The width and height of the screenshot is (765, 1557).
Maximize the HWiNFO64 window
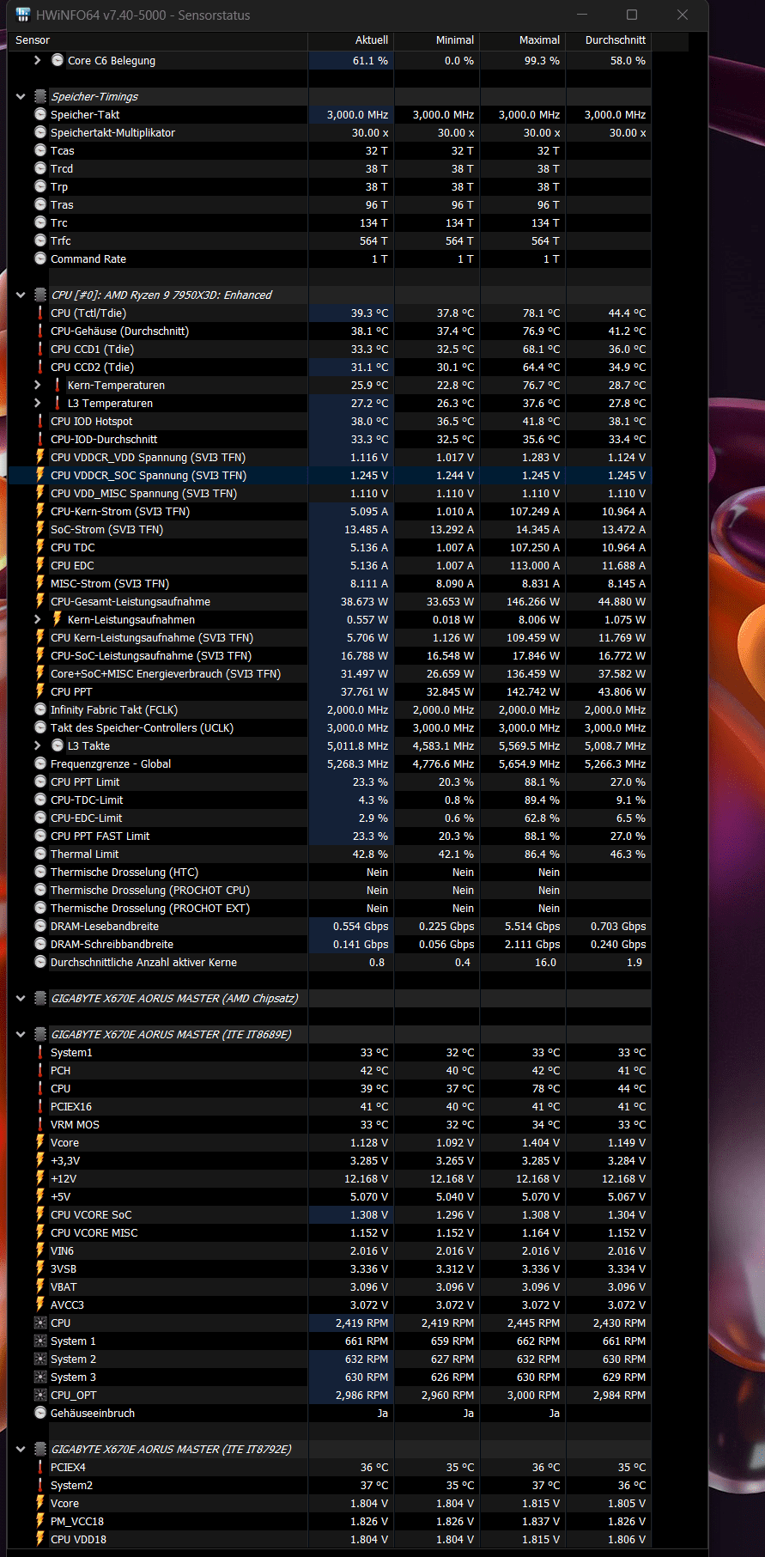pos(632,15)
